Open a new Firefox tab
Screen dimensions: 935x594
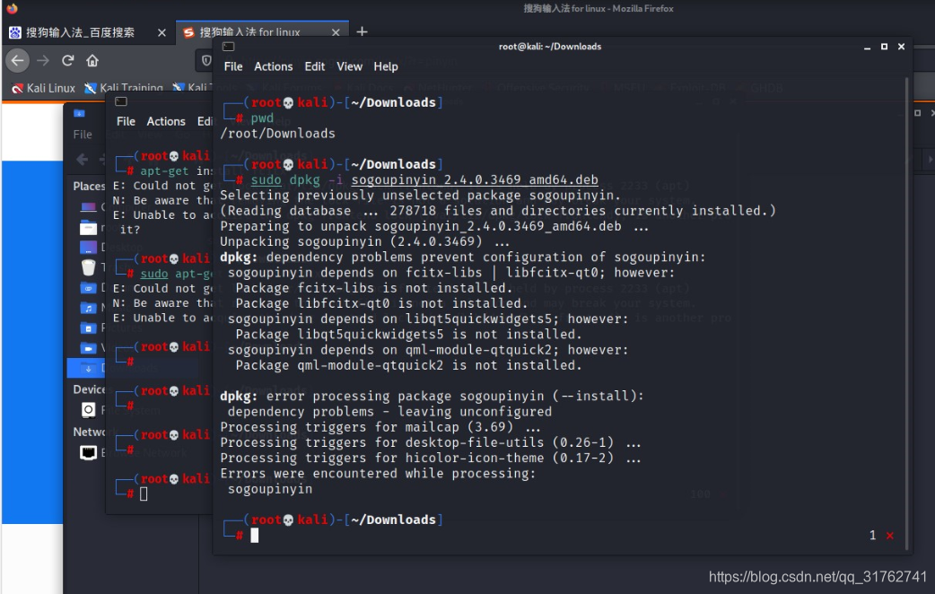coord(362,31)
